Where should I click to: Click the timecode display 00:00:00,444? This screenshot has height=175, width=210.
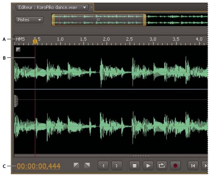(39, 166)
